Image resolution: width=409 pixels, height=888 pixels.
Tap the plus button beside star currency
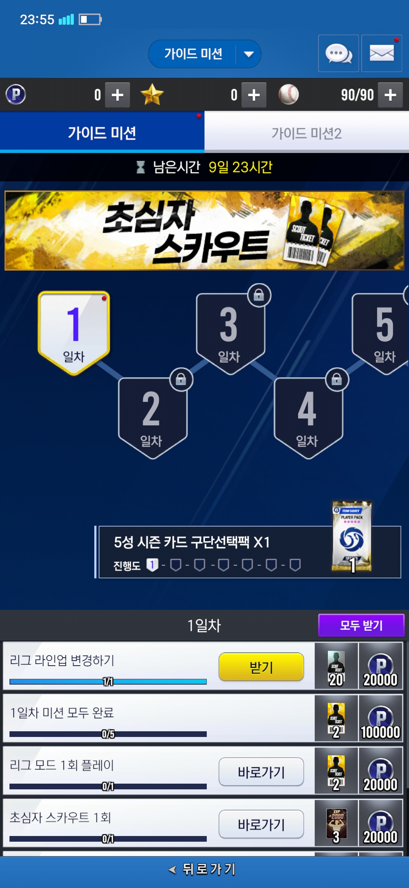click(x=254, y=95)
